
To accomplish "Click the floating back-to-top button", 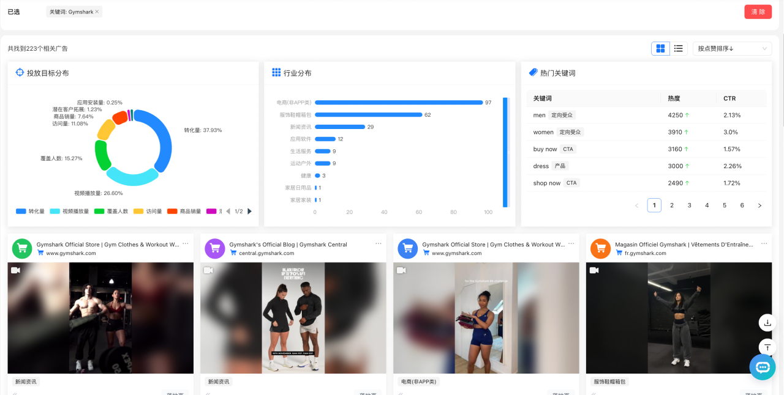I will tap(767, 347).
